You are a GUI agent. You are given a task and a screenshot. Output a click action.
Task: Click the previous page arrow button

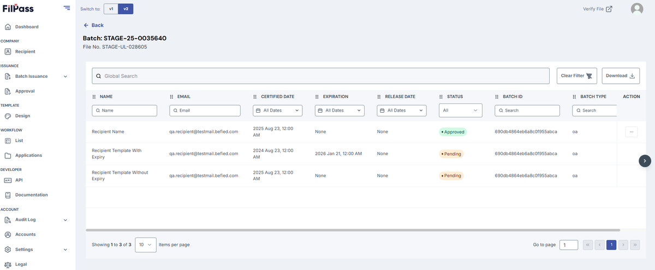click(x=600, y=245)
